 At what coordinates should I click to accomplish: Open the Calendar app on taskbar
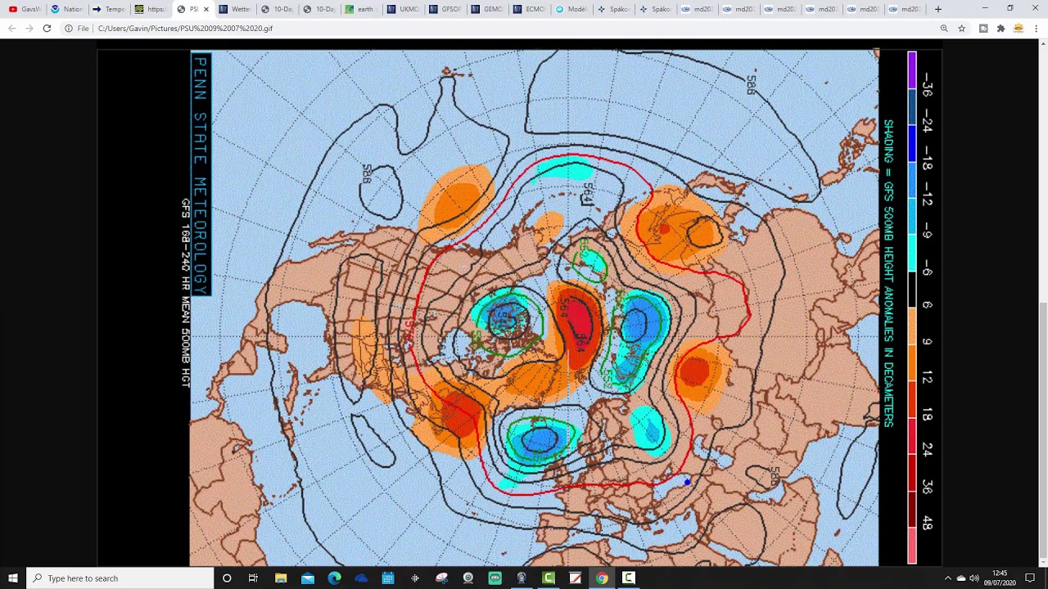click(388, 578)
